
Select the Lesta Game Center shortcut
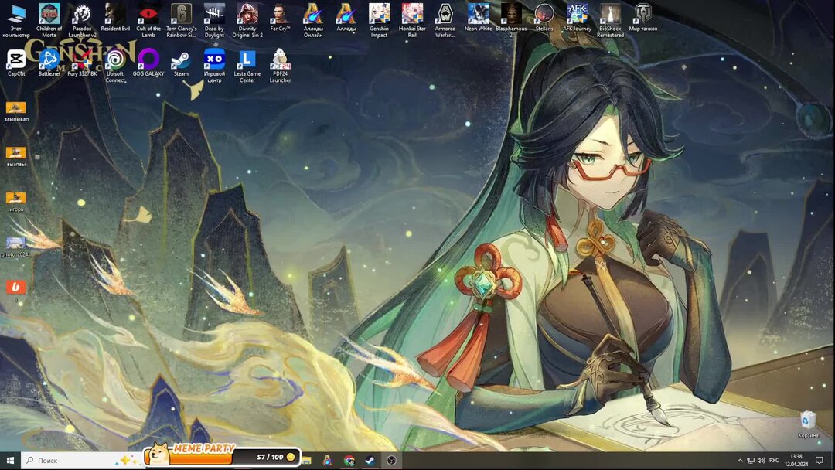tap(247, 66)
